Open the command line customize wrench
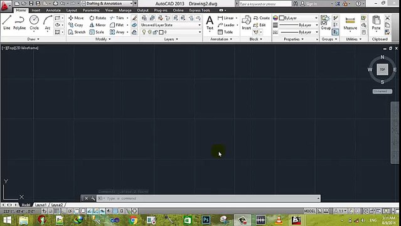Screen dimensions: 401x226 point(93,198)
